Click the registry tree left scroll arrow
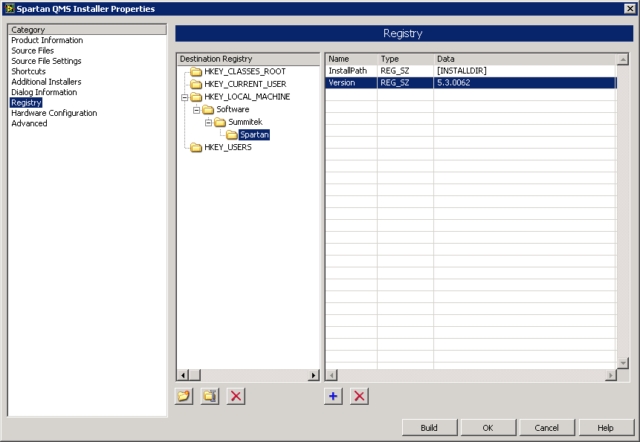640x442 pixels. coord(182,375)
